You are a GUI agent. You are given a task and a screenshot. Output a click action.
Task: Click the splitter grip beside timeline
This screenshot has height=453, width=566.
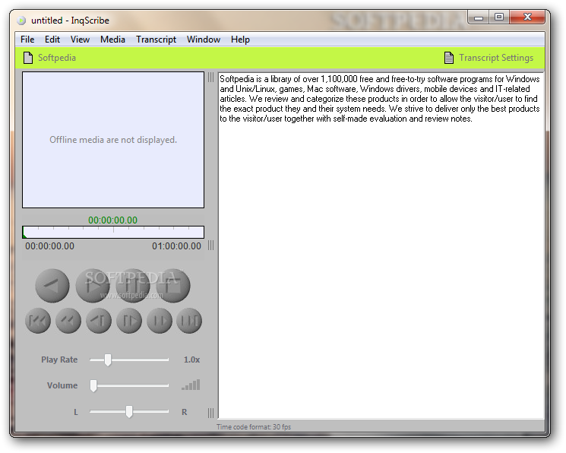click(x=210, y=246)
